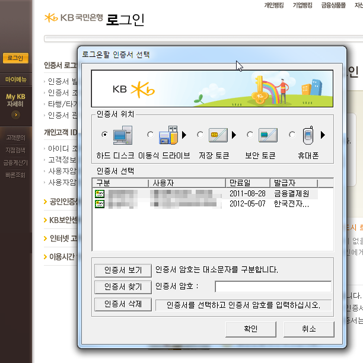
Task: Click the 로그인 button in left sidebar
Action: (15, 58)
